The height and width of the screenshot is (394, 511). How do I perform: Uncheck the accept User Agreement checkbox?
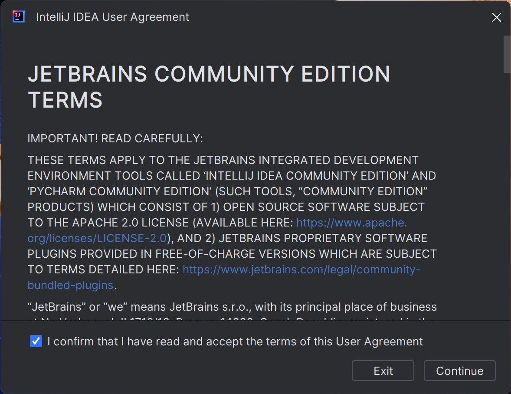click(36, 341)
